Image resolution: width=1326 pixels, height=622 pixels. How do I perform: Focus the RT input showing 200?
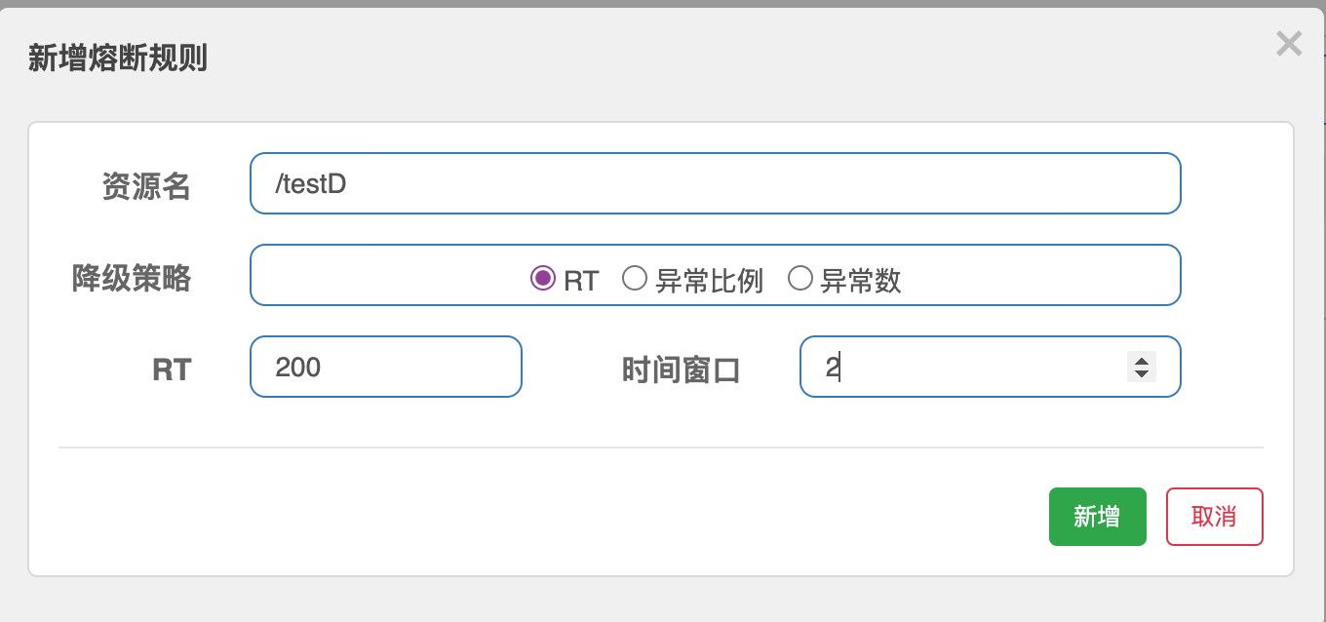(x=386, y=367)
